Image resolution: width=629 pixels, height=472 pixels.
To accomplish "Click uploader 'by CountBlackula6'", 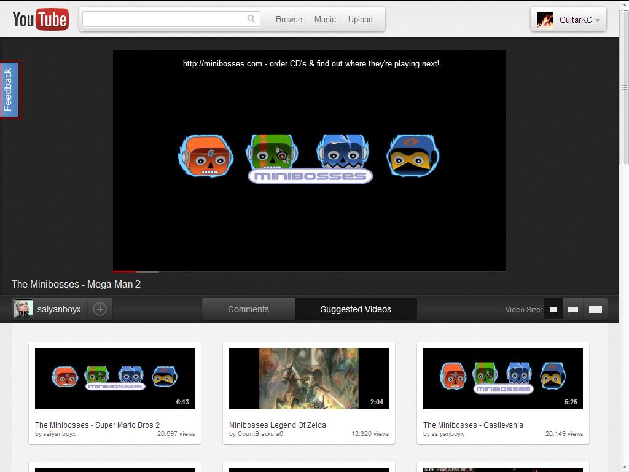I will pyautogui.click(x=256, y=434).
